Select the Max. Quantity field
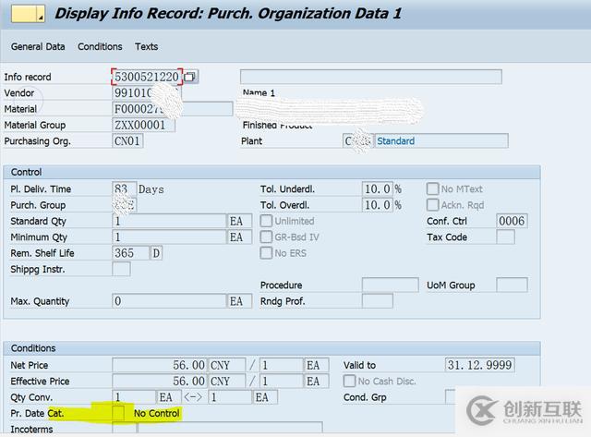Viewport: 591px width, 437px height. (169, 301)
